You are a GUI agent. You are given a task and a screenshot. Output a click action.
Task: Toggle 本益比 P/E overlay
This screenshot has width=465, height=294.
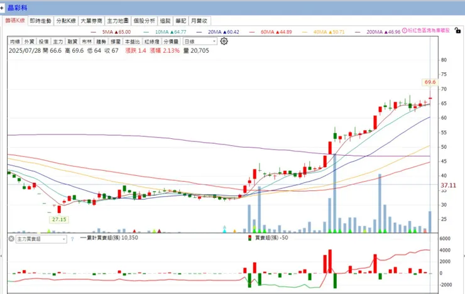click(x=132, y=41)
